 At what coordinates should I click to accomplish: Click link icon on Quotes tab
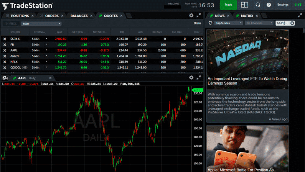pos(101,16)
